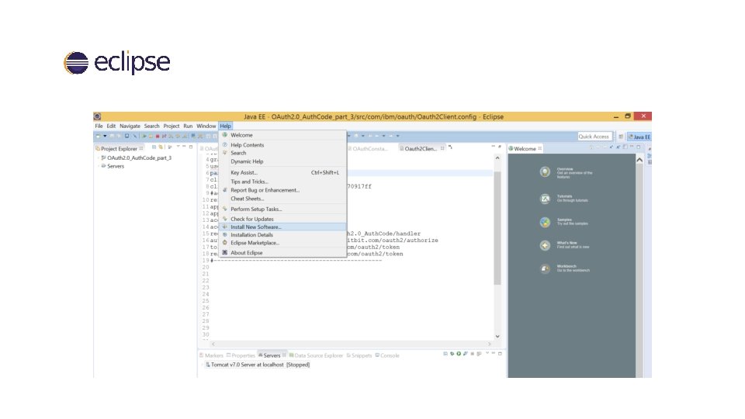Screen dimensions: 745x419
Task: Open the Project menu
Action: point(171,126)
